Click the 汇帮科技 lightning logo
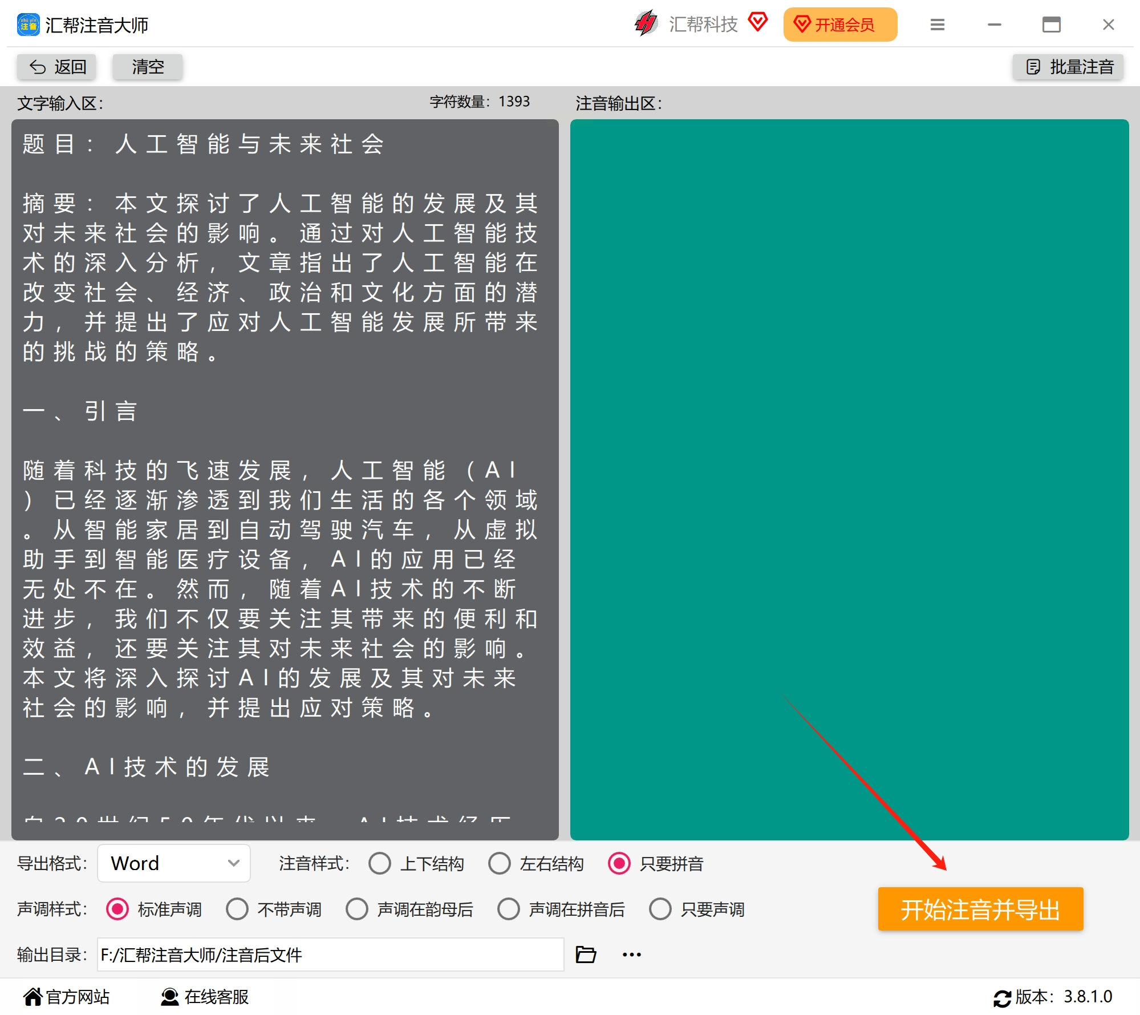 point(646,24)
